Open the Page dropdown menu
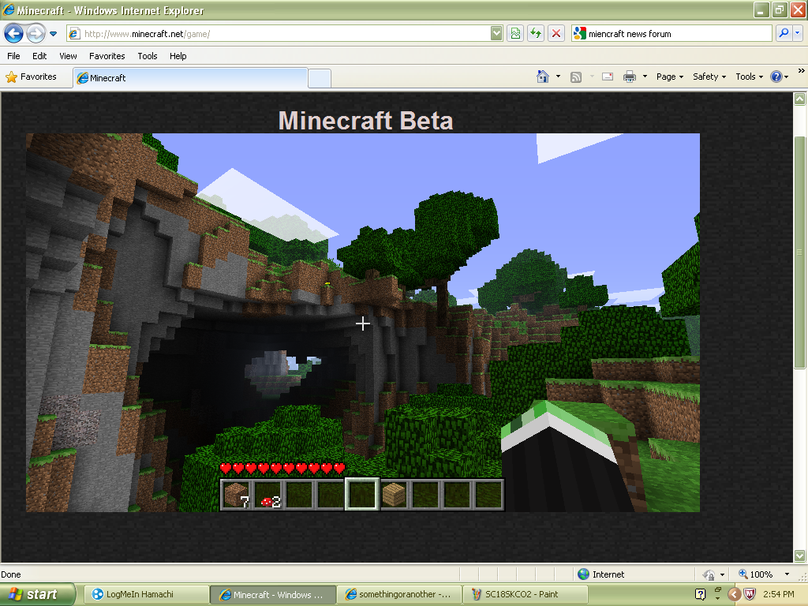808x606 pixels. [x=669, y=77]
